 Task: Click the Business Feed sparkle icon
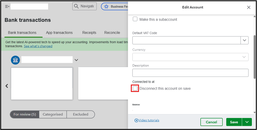[x=106, y=6]
